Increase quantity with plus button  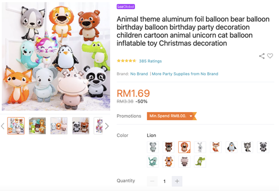[177, 181]
